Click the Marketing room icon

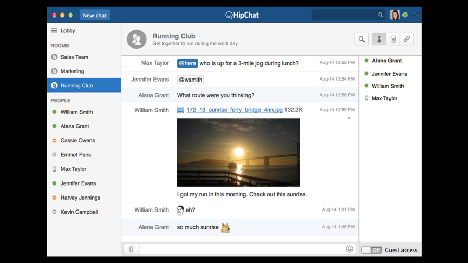point(54,71)
